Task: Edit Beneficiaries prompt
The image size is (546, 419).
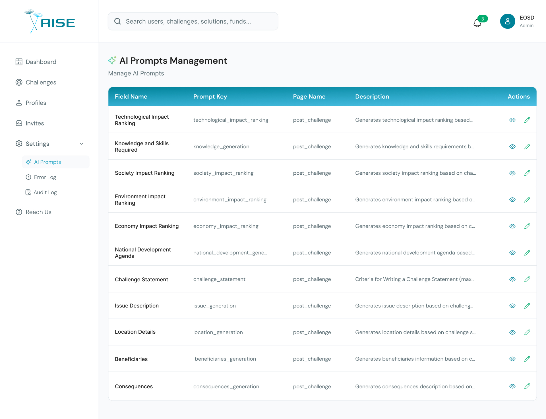Action: pyautogui.click(x=527, y=359)
